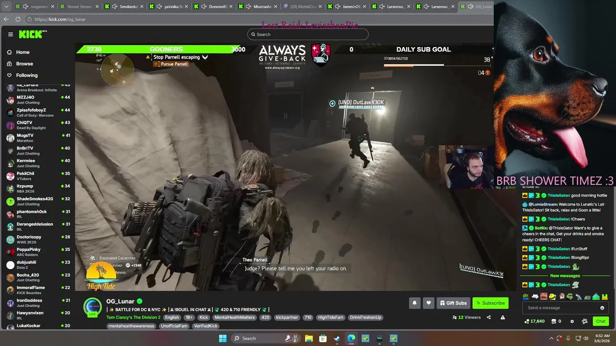This screenshot has width=616, height=346.
Task: Click the report warning triangle icon
Action: [x=502, y=317]
